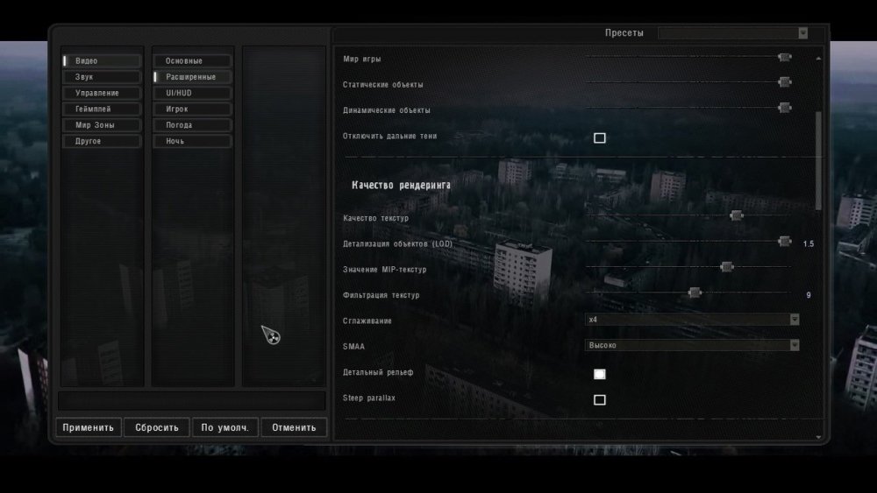Click the settings list scroll-down arrow

(819, 435)
